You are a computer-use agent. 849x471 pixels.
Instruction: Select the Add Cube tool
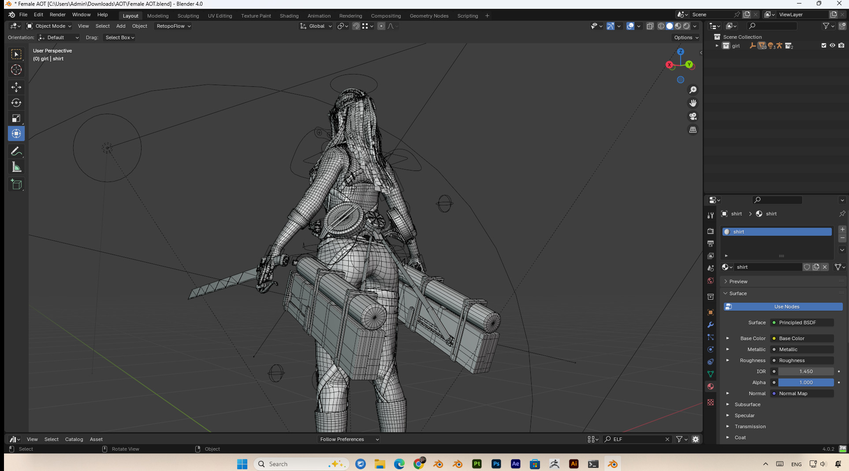[x=16, y=185]
